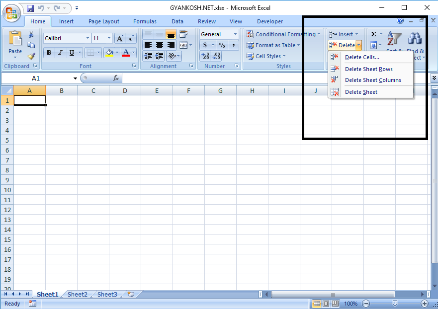The image size is (438, 309).
Task: Switch to the Formulas ribbon tab
Action: click(x=145, y=21)
